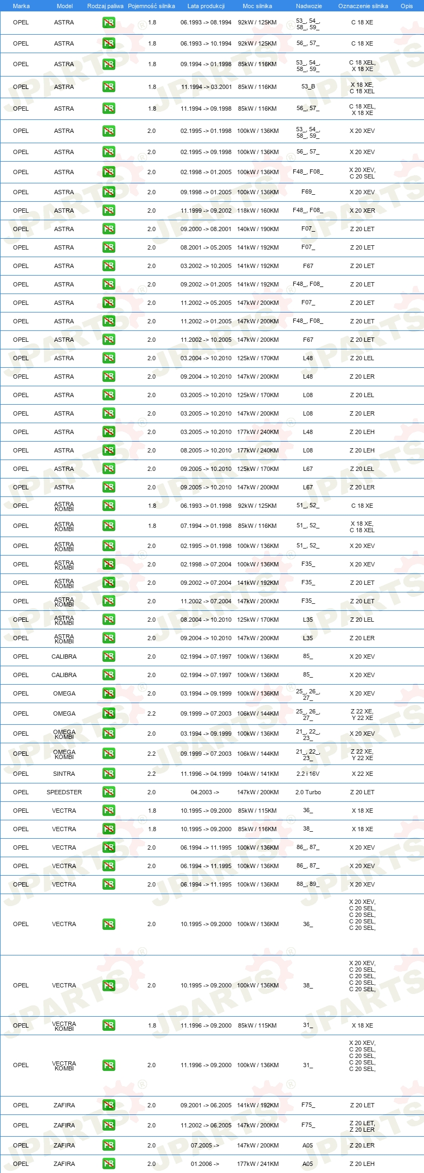This screenshot has height=1173, width=424.
Task: Click the '140kW / 190KM' power cell
Action: click(258, 229)
